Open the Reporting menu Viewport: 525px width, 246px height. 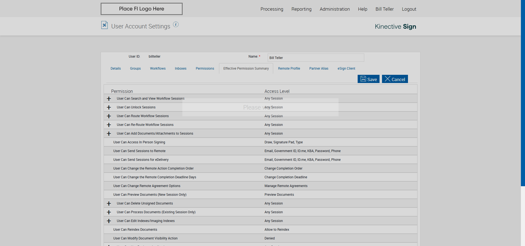coord(301,9)
